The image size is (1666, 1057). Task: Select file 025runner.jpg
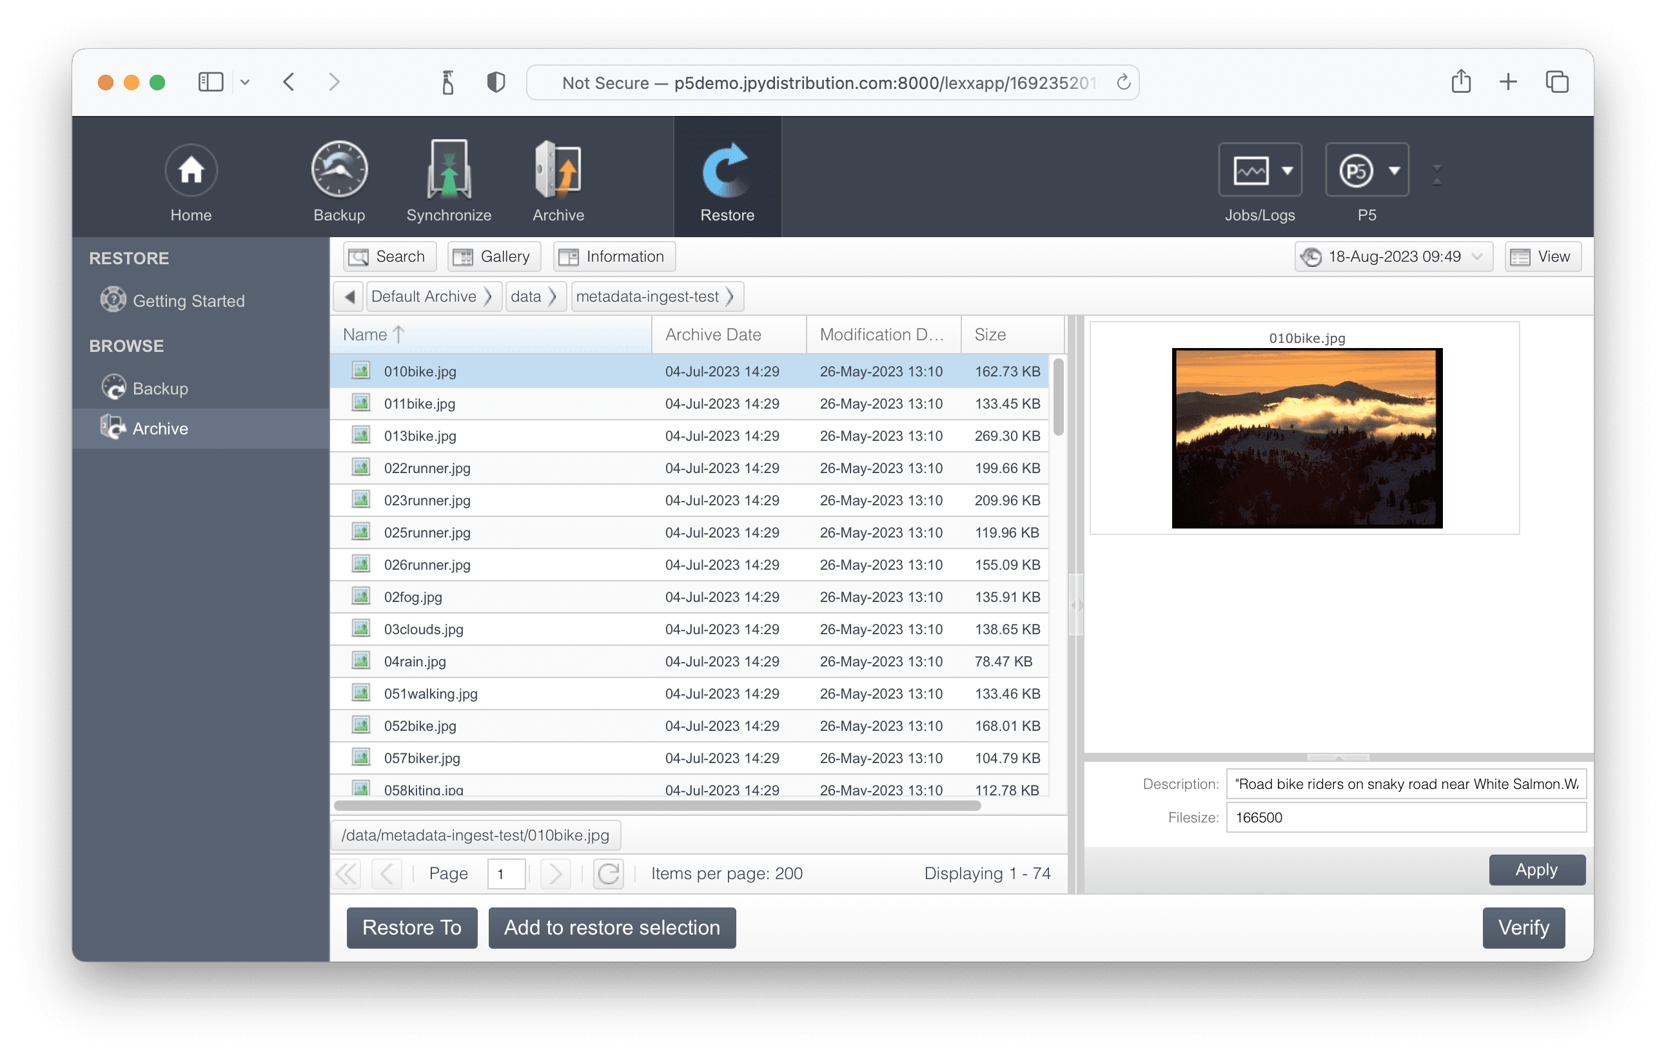point(689,532)
